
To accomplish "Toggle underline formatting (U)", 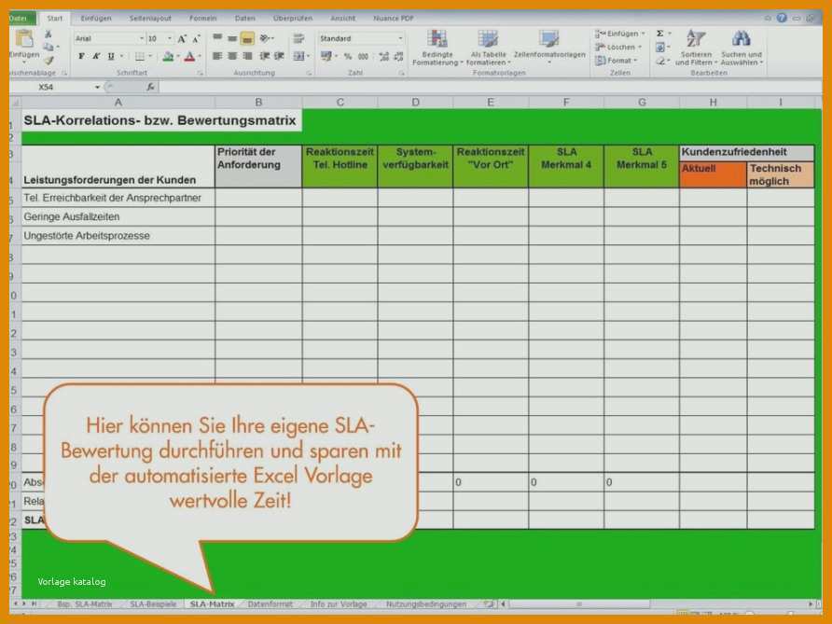I will [x=111, y=56].
